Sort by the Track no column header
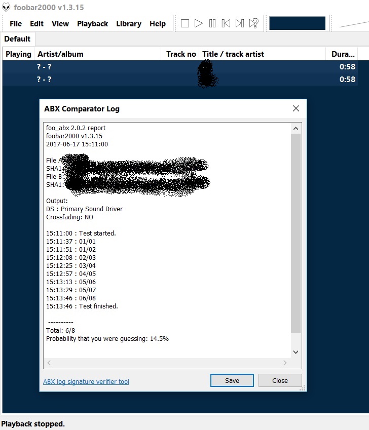This screenshot has width=369, height=430. coord(180,54)
